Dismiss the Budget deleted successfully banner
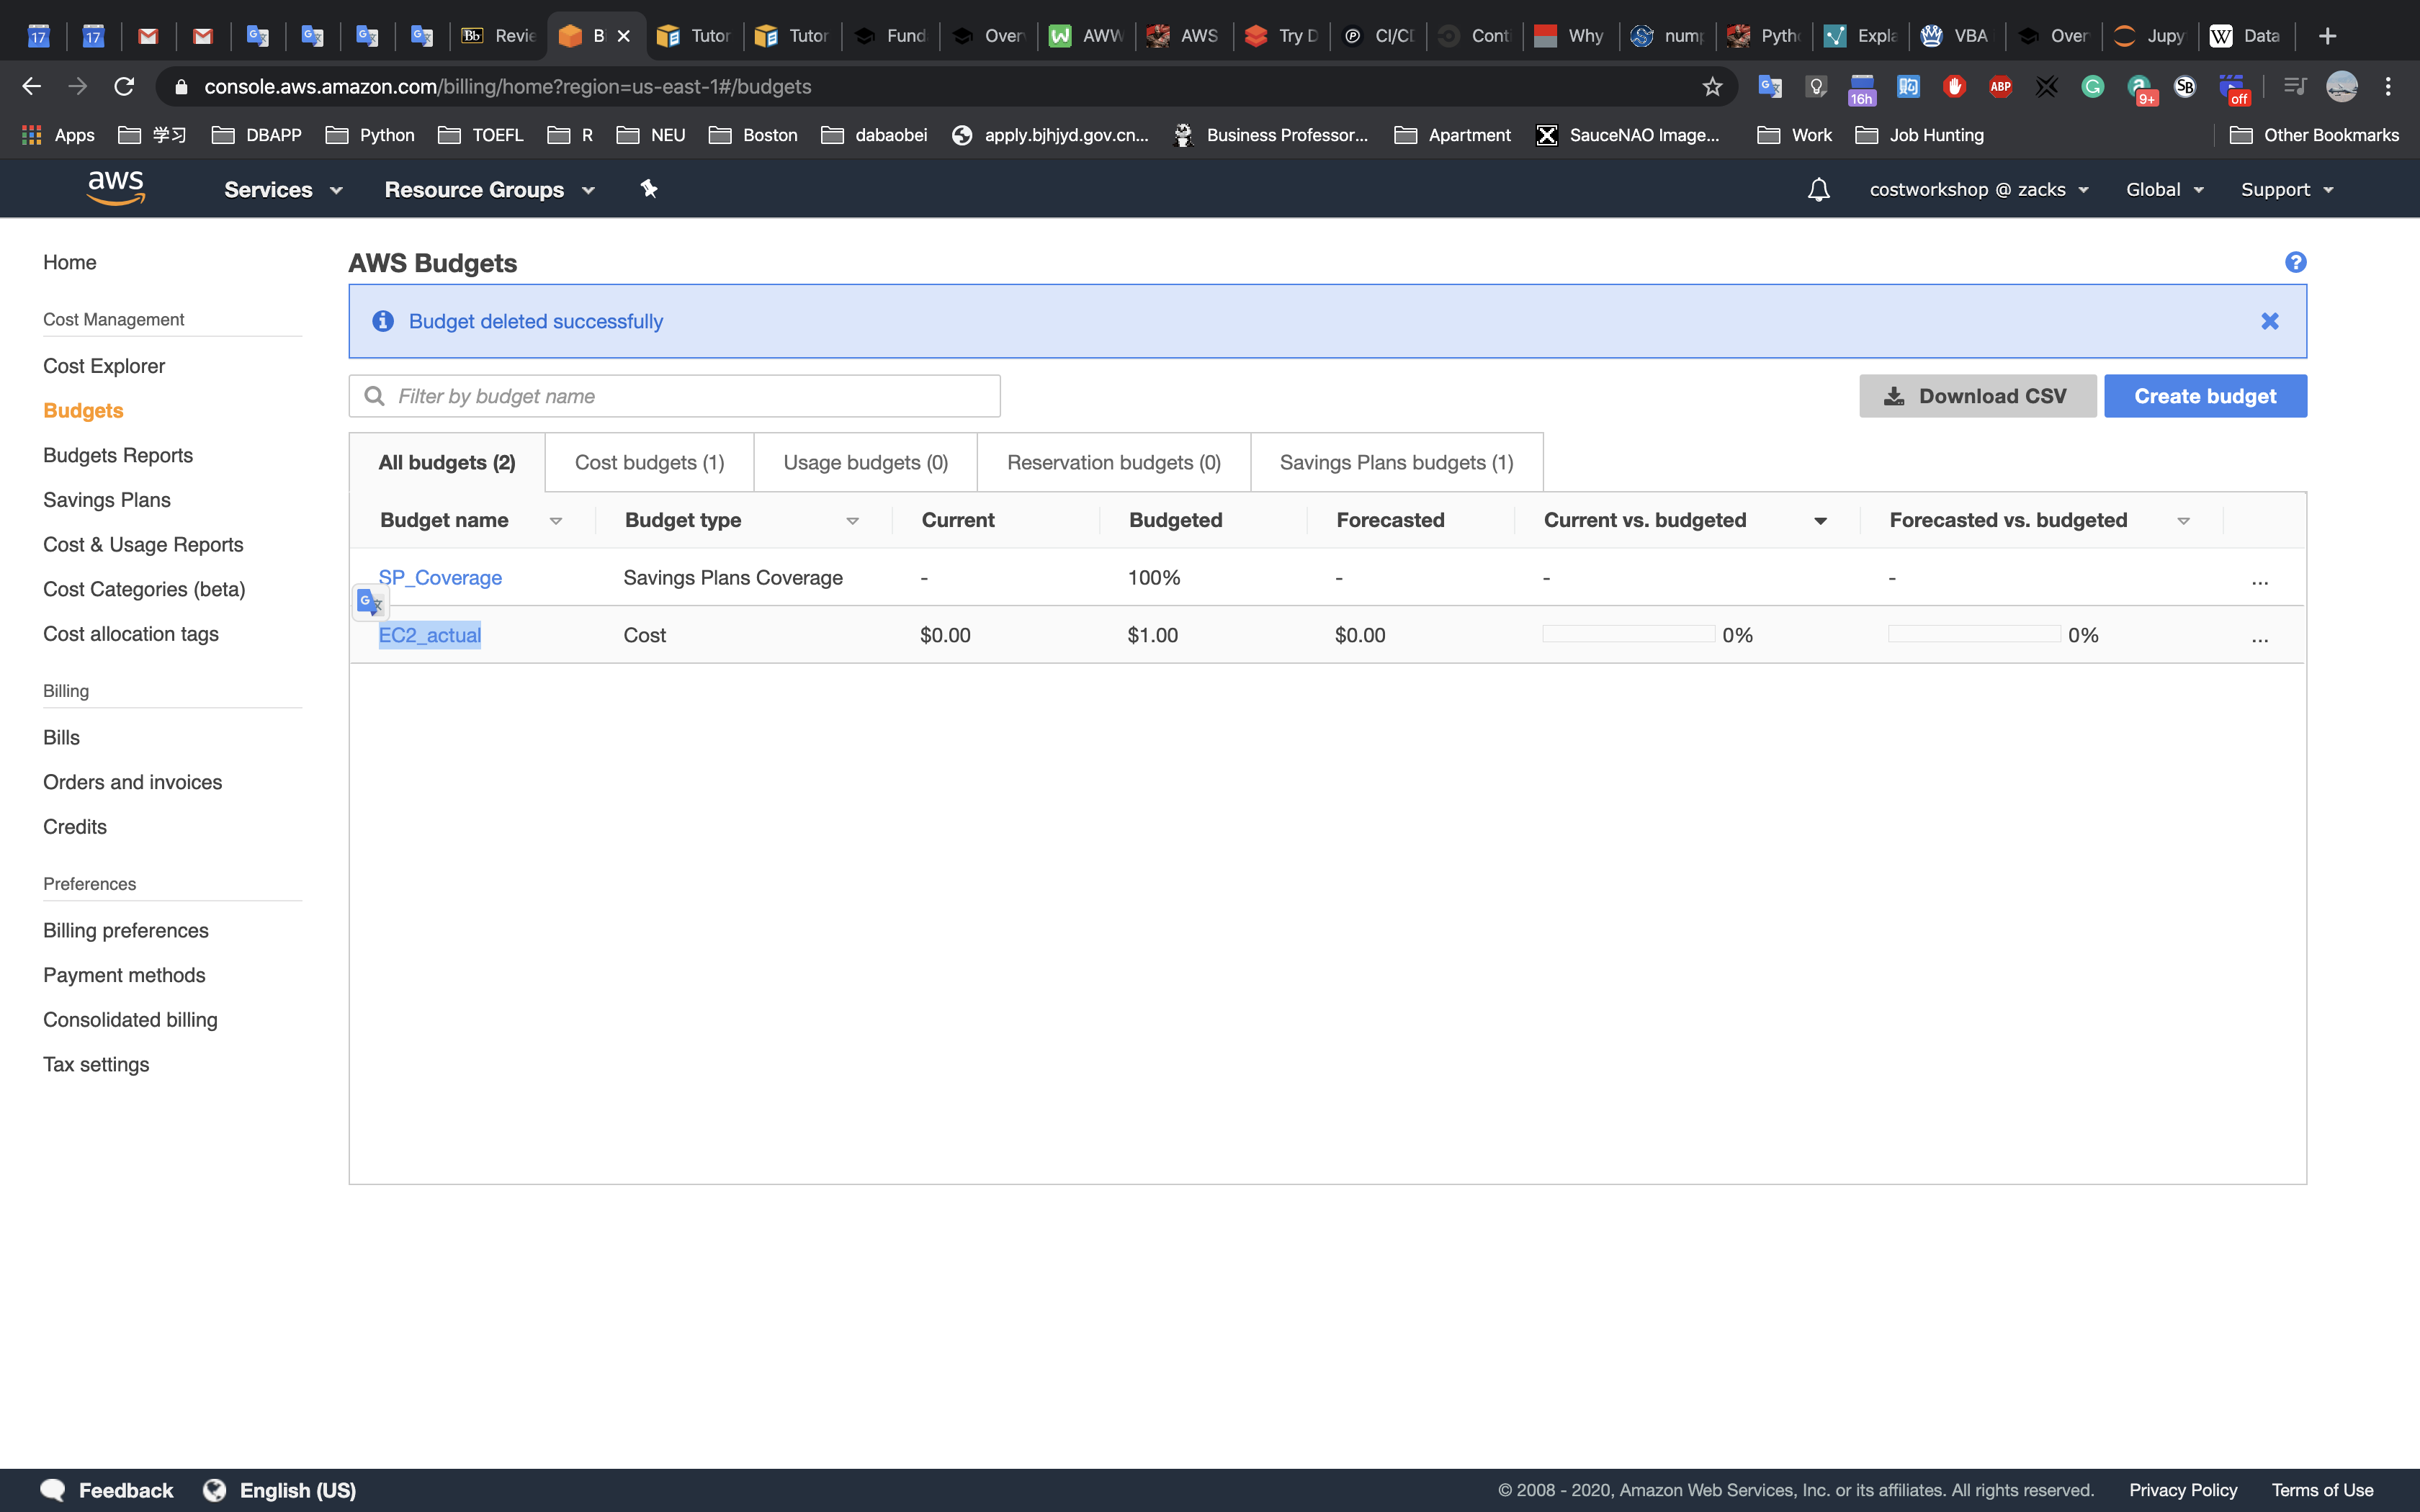The width and height of the screenshot is (2420, 1512). tap(2269, 321)
